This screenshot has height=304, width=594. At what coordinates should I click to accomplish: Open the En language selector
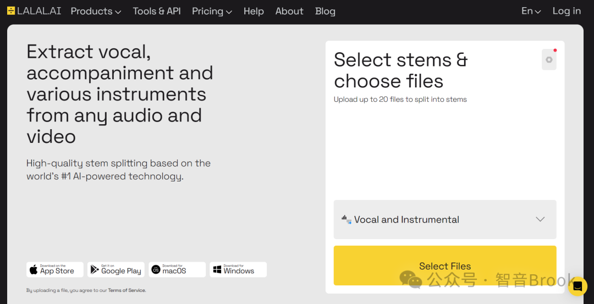[531, 11]
